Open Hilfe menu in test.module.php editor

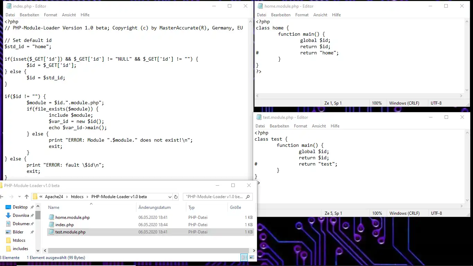click(x=335, y=126)
